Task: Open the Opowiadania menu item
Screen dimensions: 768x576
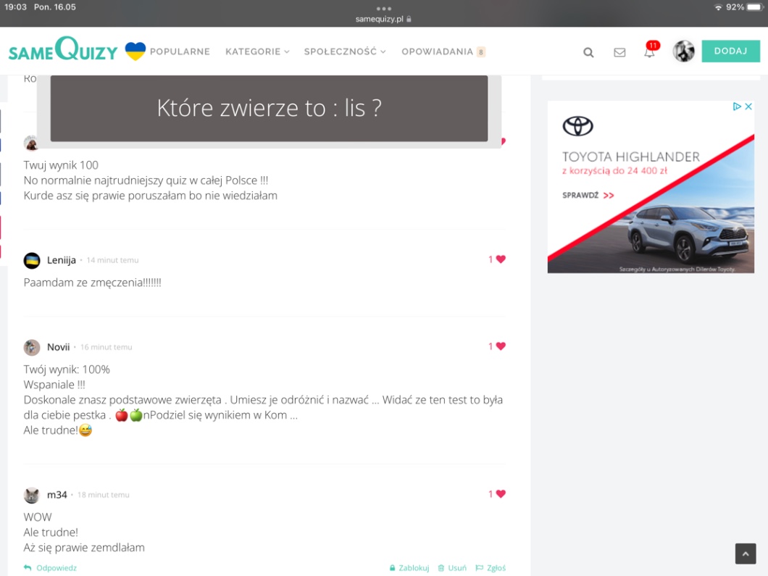Action: point(437,51)
